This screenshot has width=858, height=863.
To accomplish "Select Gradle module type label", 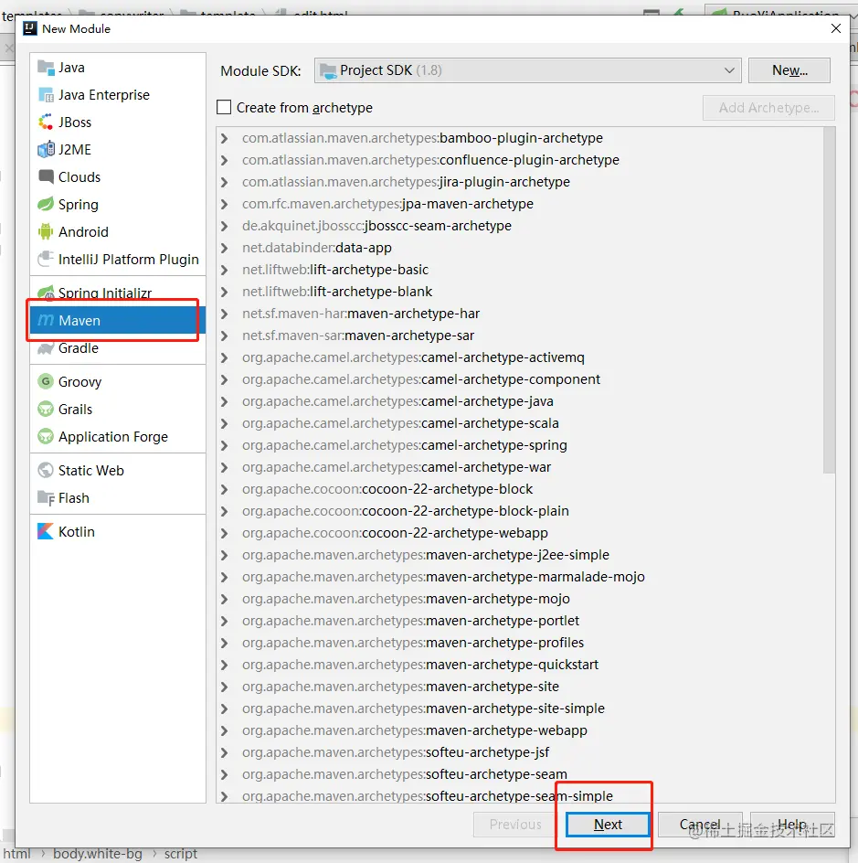I will [x=79, y=347].
